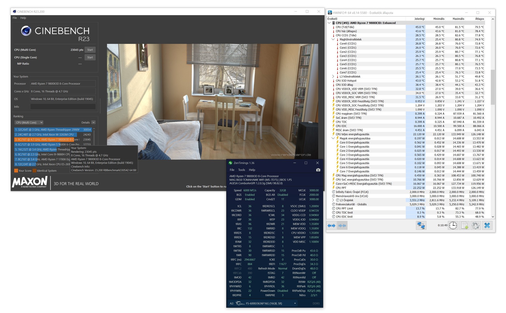
Task: Click the Cinebench title bar app icon
Action: (x=14, y=12)
